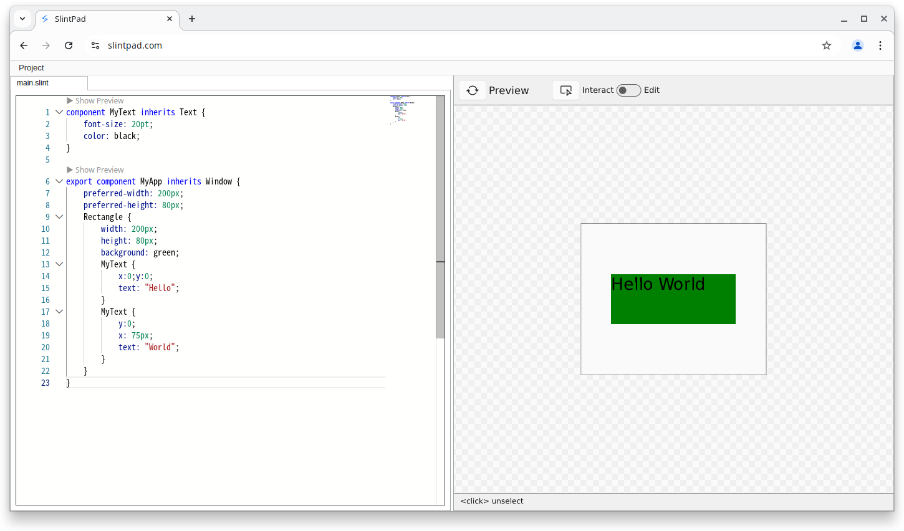Click the element picker icon in preview toolbar

pyautogui.click(x=566, y=90)
